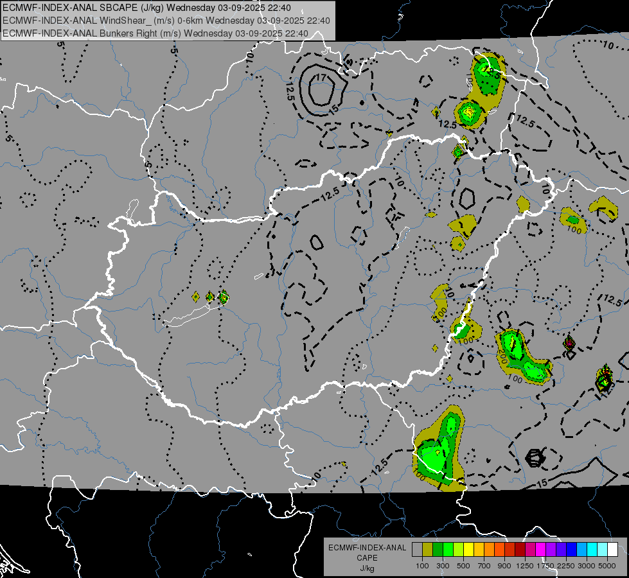Image resolution: width=629 pixels, height=578 pixels.
Task: Click the ECMWF-INDEX-ANAL label in the colorbar legend
Action: click(367, 548)
